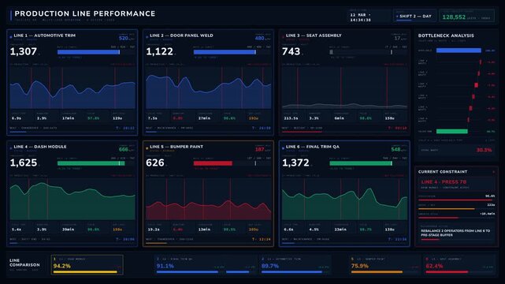Click the blue status dot beside Line 6
The height and width of the screenshot is (284, 505).
pyautogui.click(x=283, y=148)
